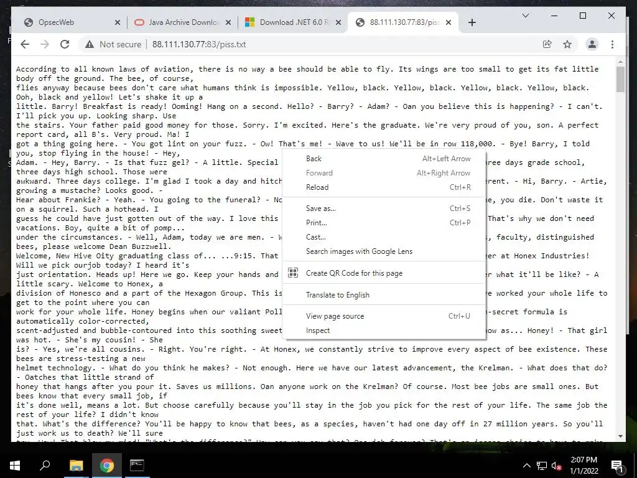This screenshot has height=478, width=637.
Task: Choose Inspect in the context menu
Action: [384, 330]
